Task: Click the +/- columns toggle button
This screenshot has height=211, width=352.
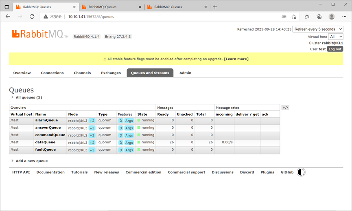Action: tap(285, 108)
